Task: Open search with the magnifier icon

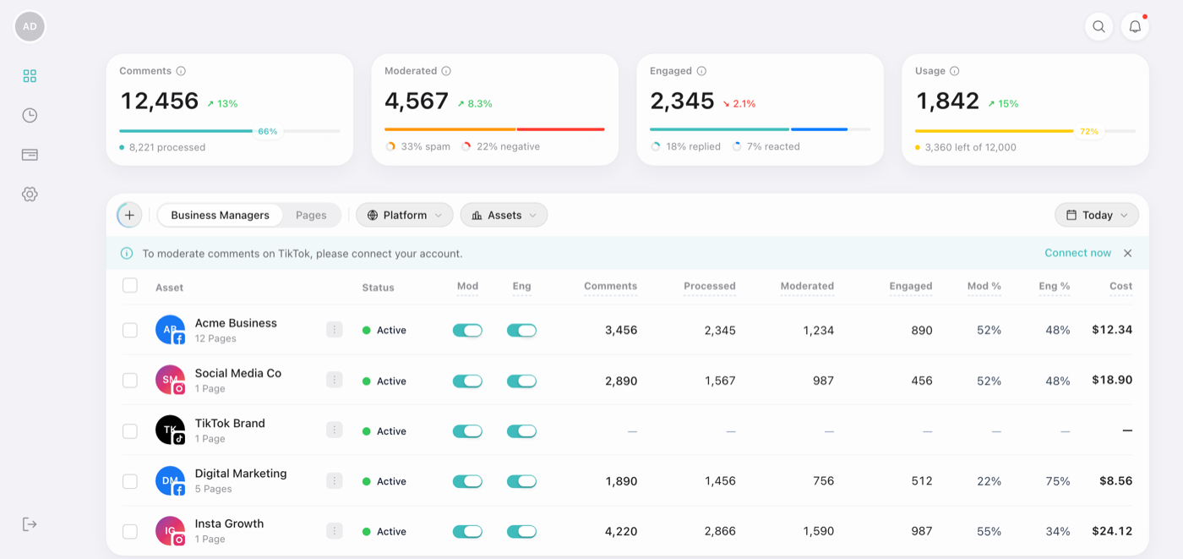Action: tap(1098, 26)
